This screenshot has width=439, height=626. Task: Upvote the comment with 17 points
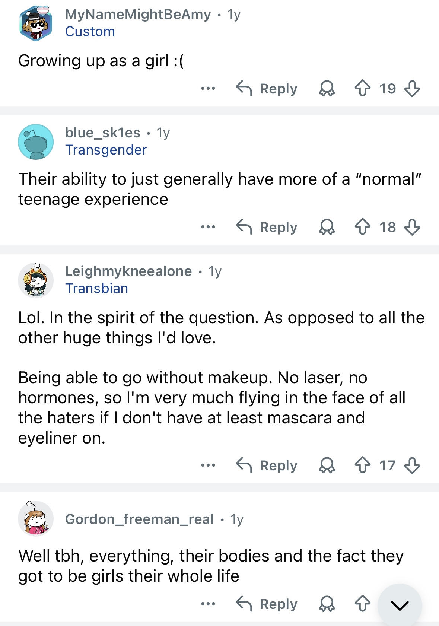tap(362, 465)
